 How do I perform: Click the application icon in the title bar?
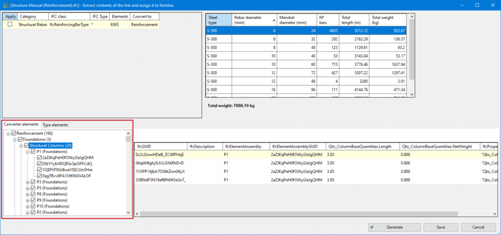[4, 4]
